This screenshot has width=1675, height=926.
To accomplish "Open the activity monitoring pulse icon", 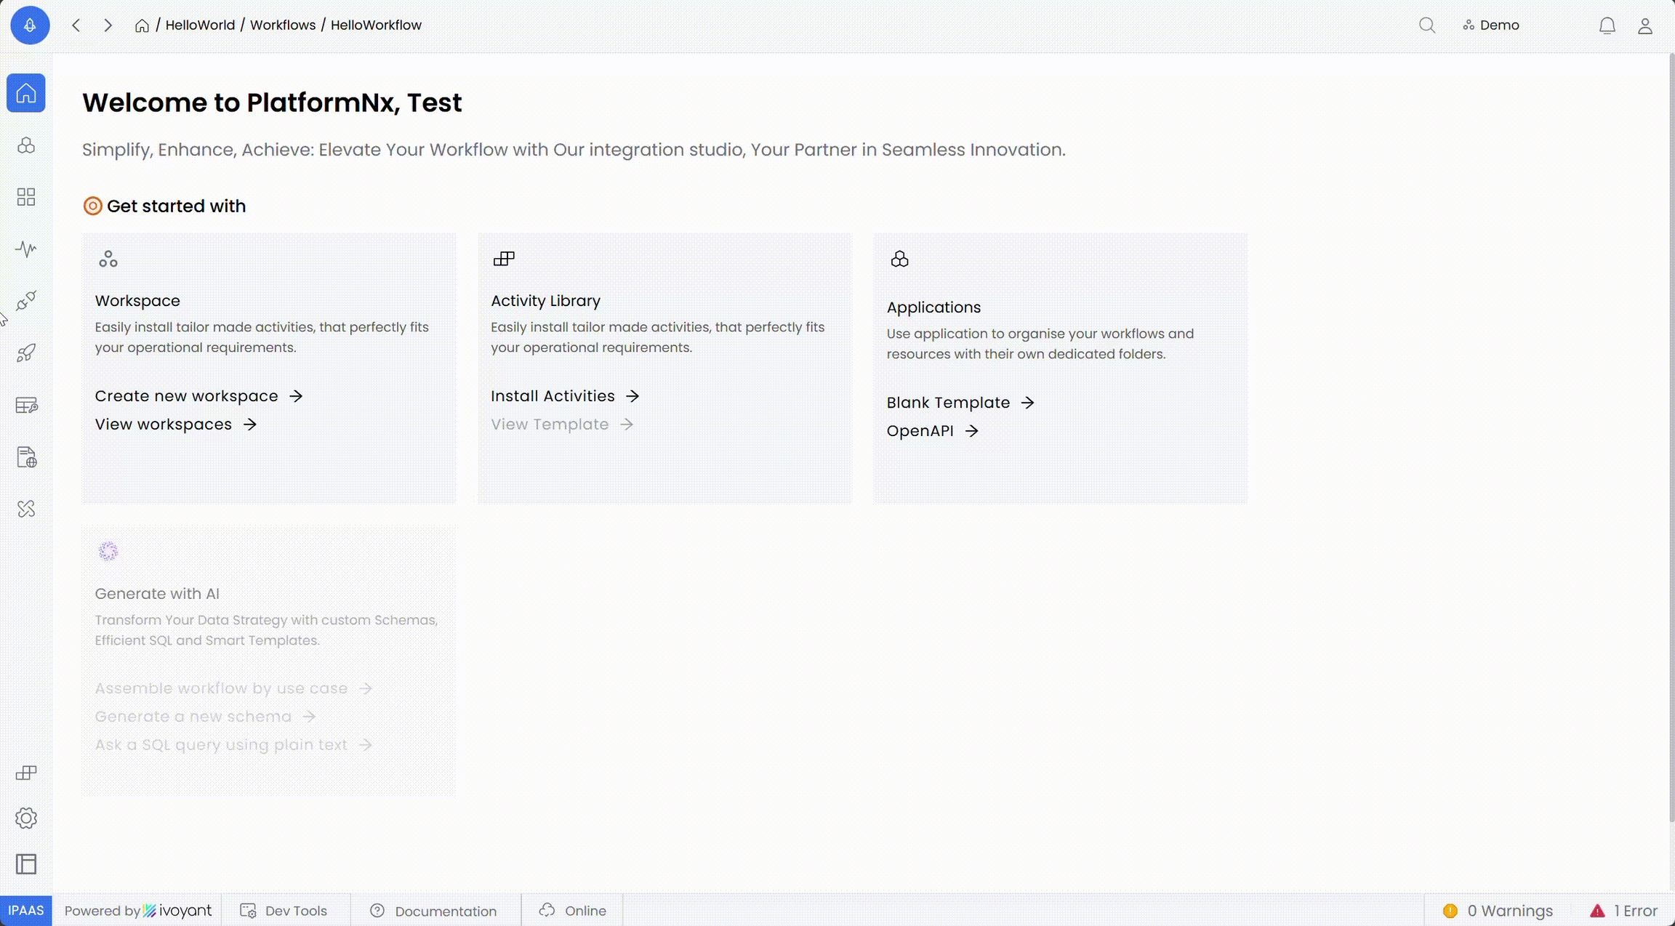I will (x=26, y=249).
